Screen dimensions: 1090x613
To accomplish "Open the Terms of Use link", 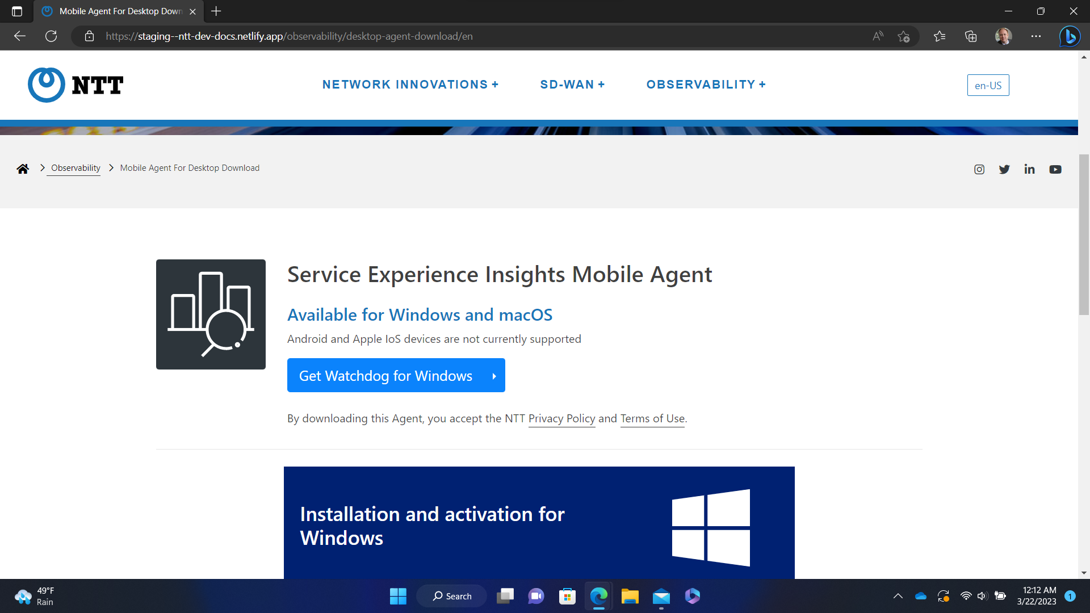I will tap(652, 418).
